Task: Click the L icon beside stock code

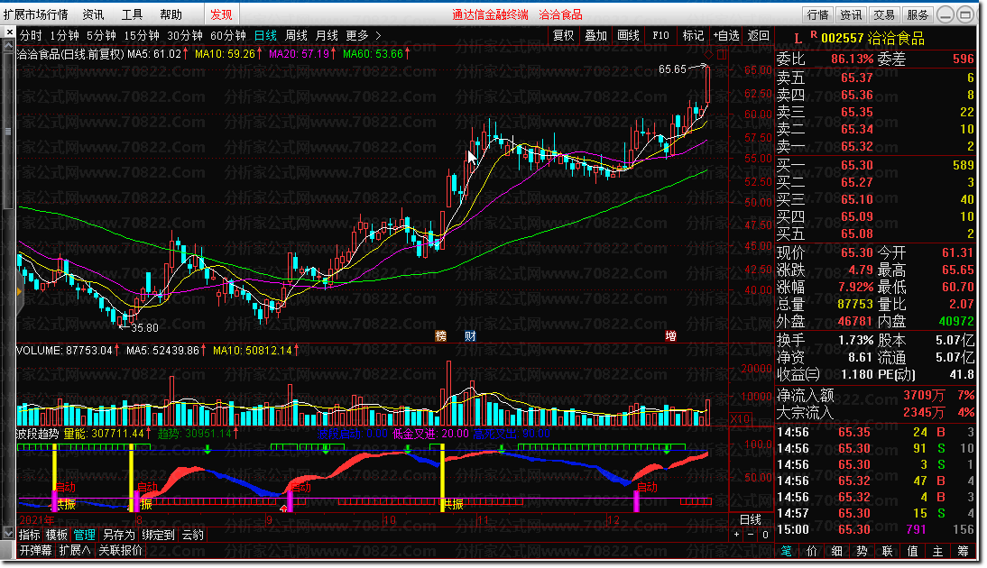Action: [798, 39]
